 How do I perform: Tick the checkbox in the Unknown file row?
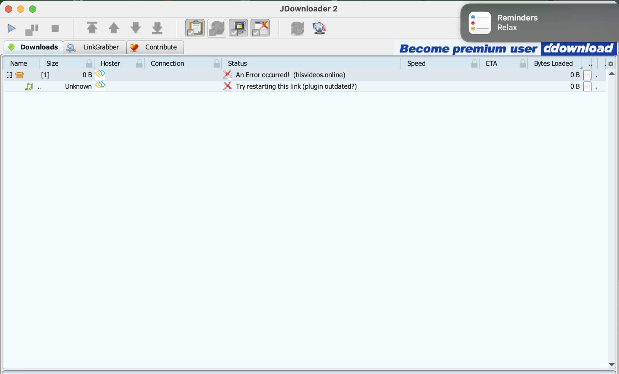coord(587,87)
